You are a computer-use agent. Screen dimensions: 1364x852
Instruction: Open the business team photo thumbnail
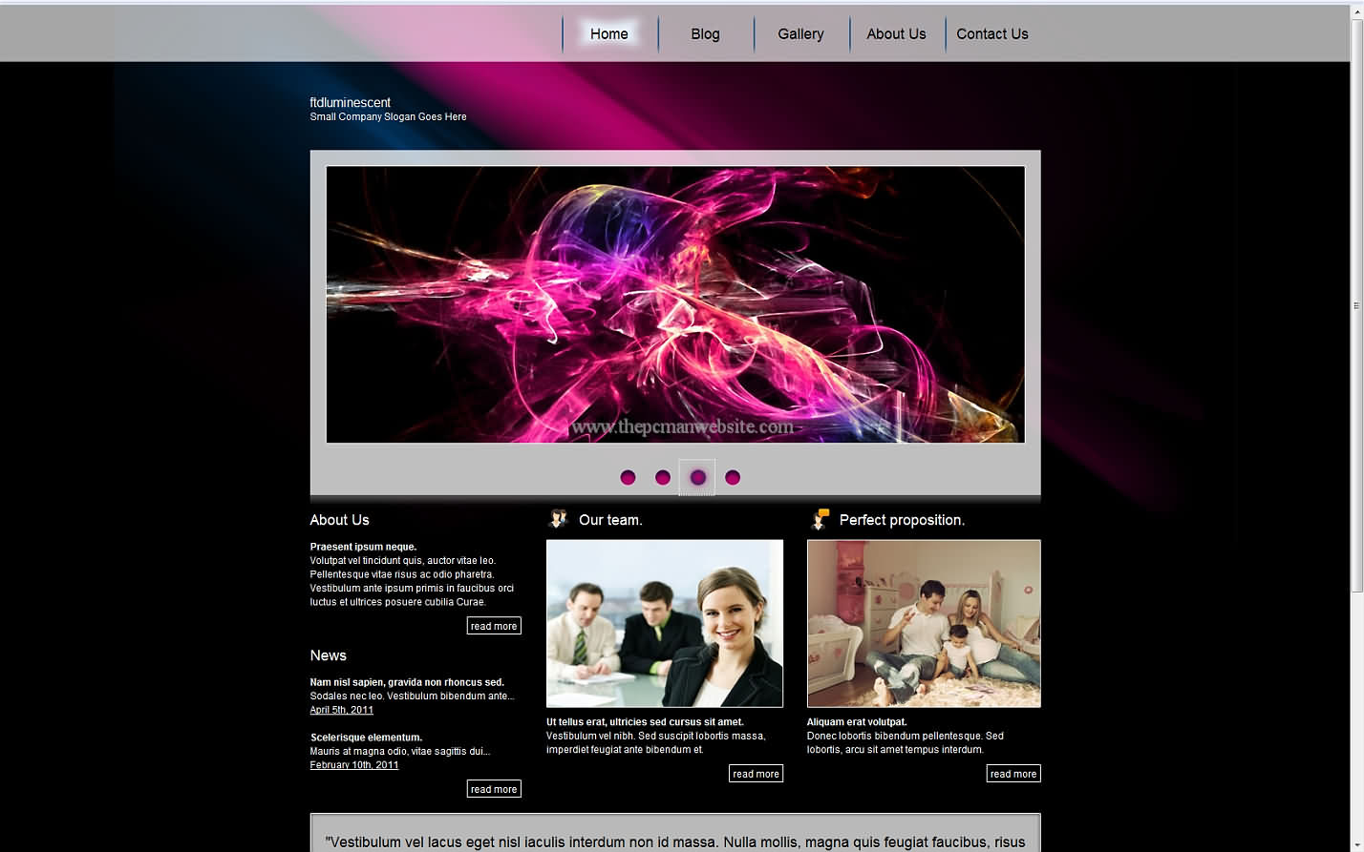tap(665, 624)
